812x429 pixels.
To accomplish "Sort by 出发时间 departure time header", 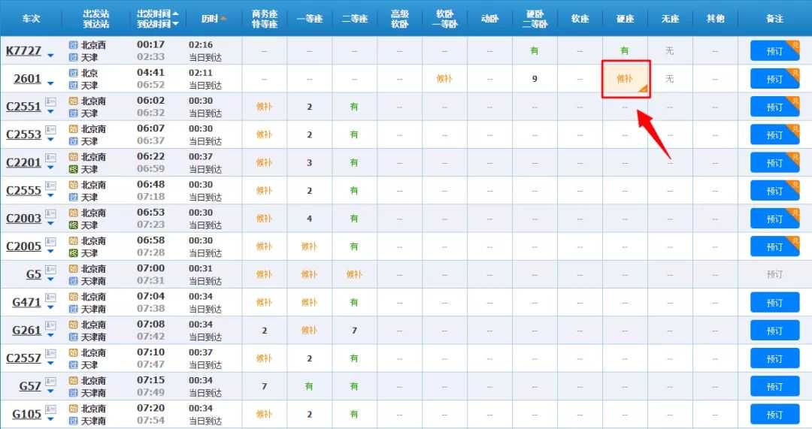I will pos(159,14).
